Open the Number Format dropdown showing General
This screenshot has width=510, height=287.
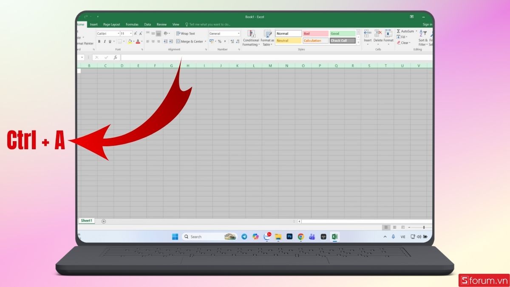238,33
